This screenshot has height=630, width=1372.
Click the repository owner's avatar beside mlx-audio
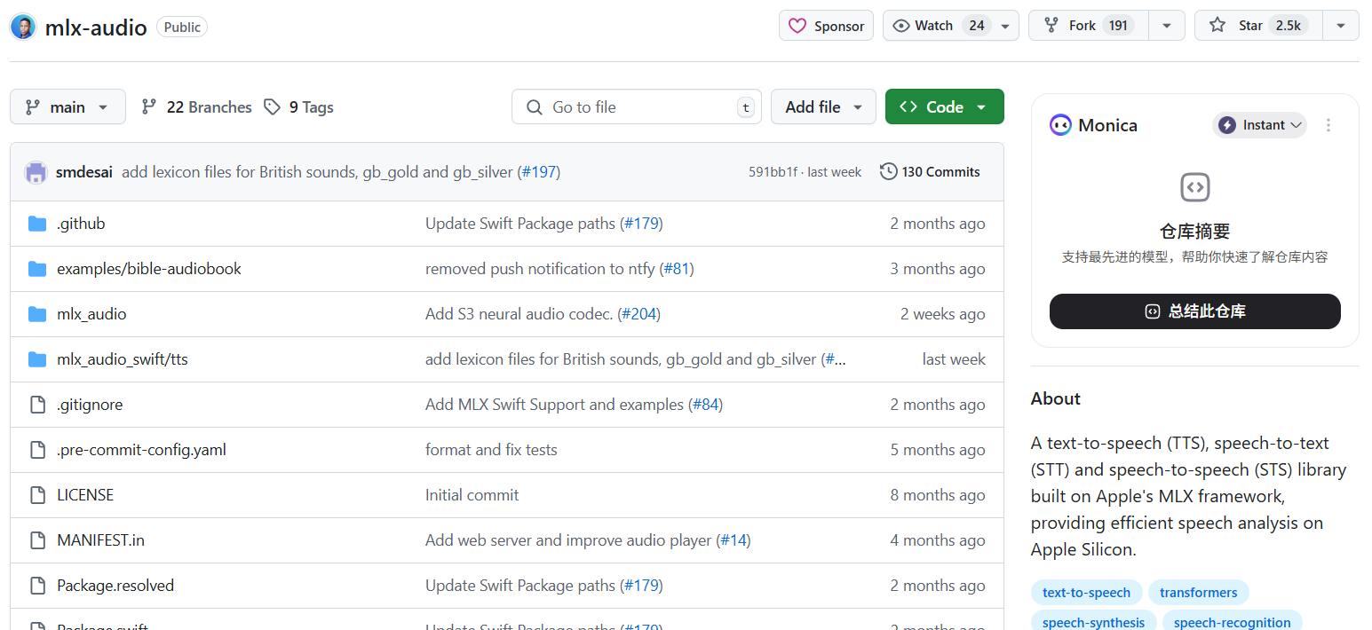(x=23, y=27)
